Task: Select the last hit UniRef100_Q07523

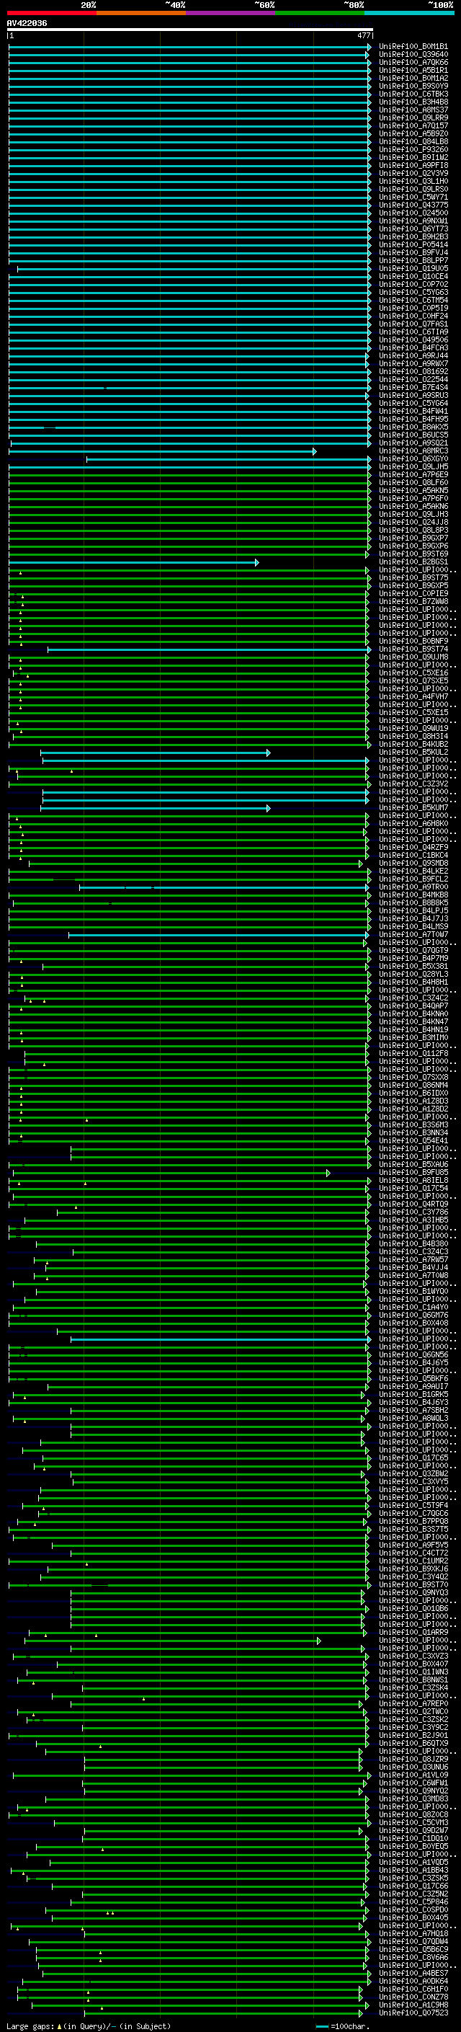Action: tap(413, 2013)
